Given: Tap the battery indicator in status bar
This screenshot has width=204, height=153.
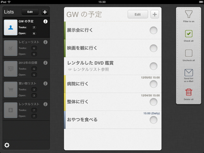Looking at the screenshot, I should click(x=201, y=2).
